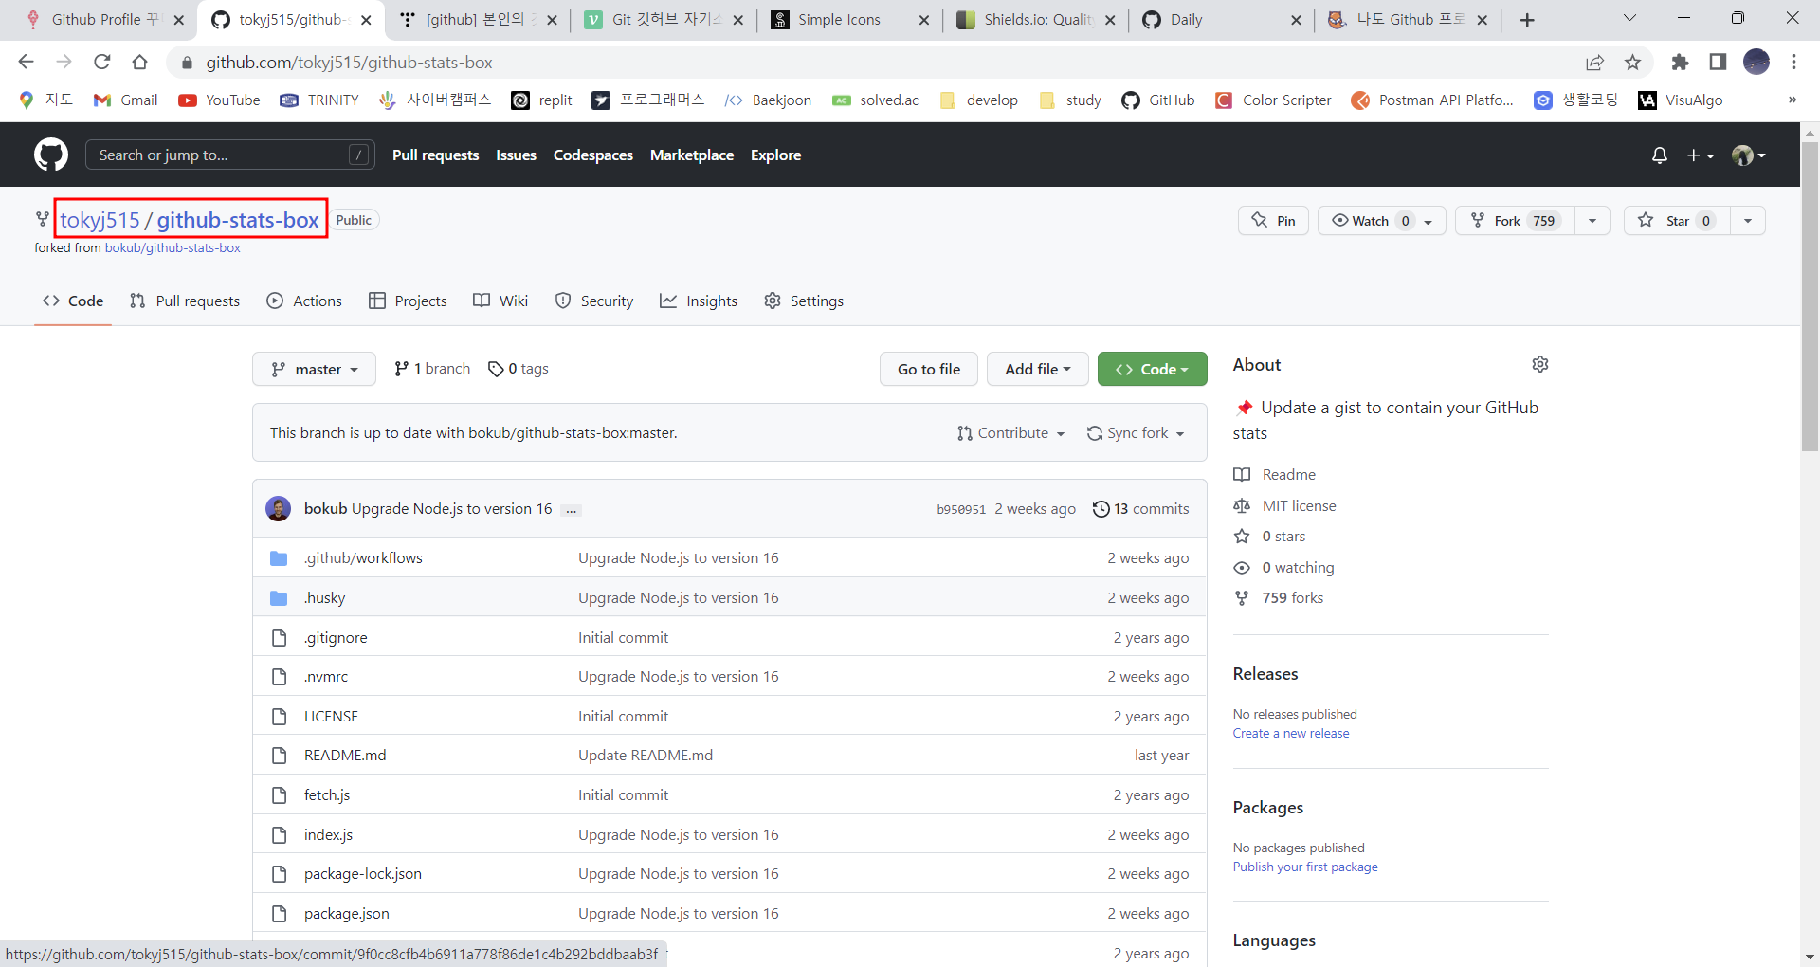The height and width of the screenshot is (967, 1820).
Task: Open Explore in the top navigation
Action: coord(775,155)
